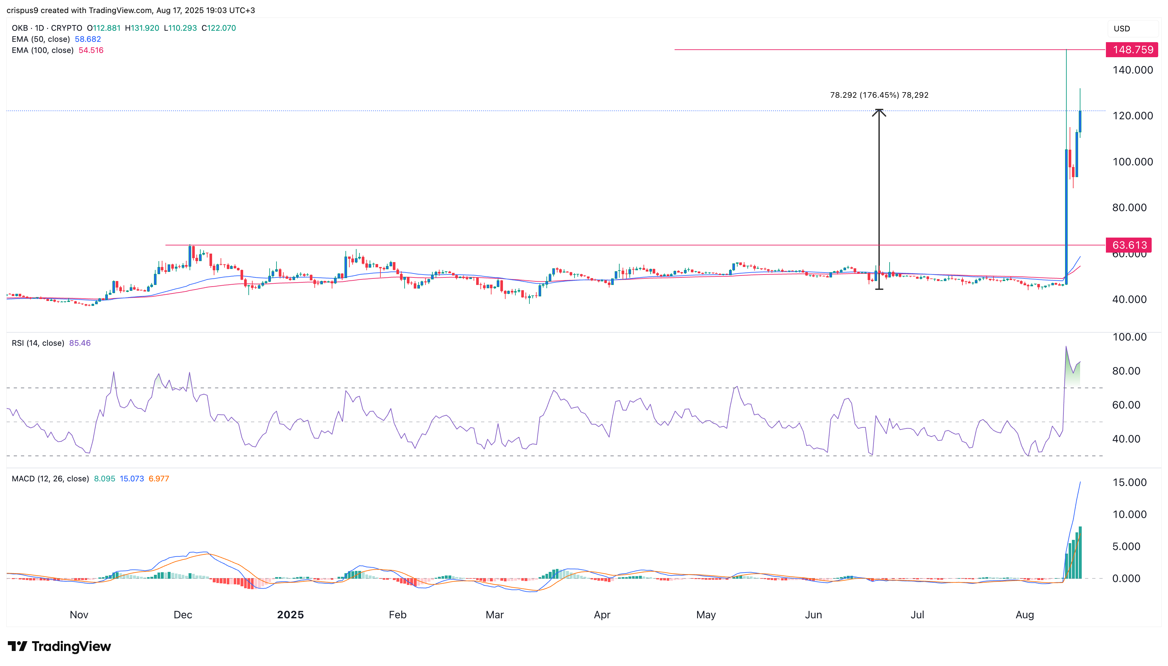Click the Apr label on time axis

click(x=602, y=615)
